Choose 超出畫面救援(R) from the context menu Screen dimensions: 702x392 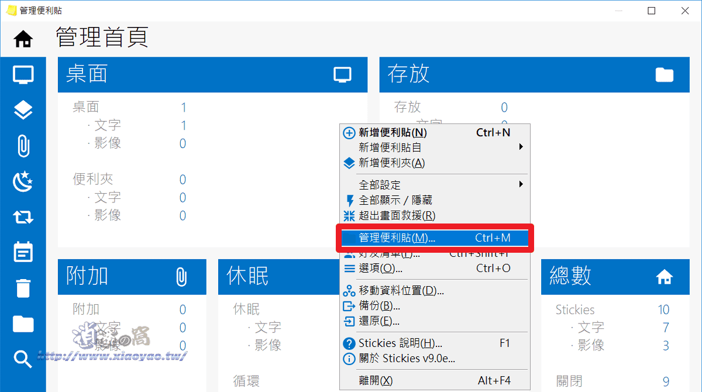pos(435,216)
